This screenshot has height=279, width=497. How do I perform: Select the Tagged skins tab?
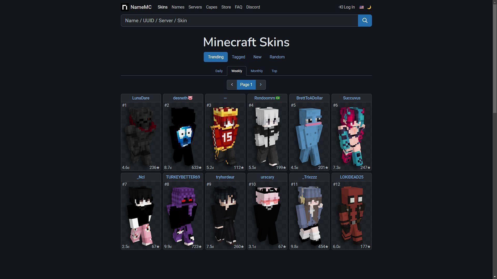pos(239,57)
